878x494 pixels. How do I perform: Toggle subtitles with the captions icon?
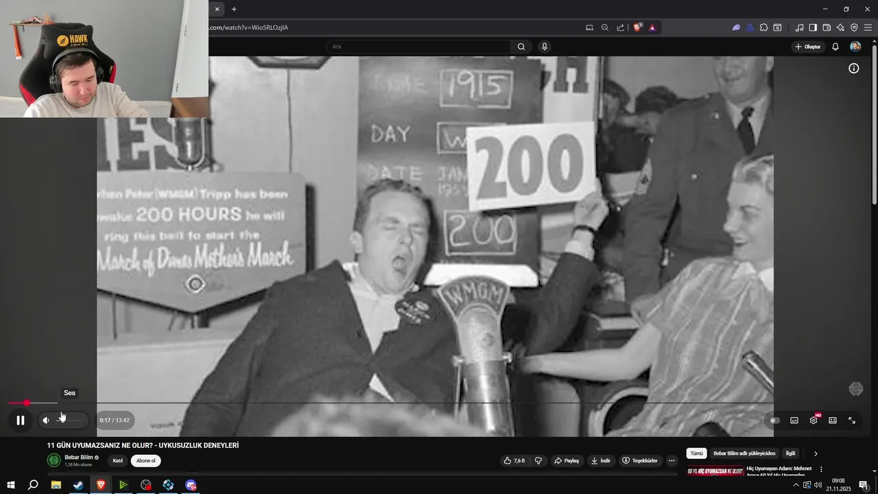[x=794, y=421]
